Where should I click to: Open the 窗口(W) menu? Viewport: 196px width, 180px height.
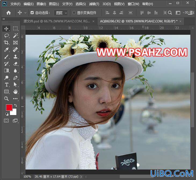click(133, 4)
